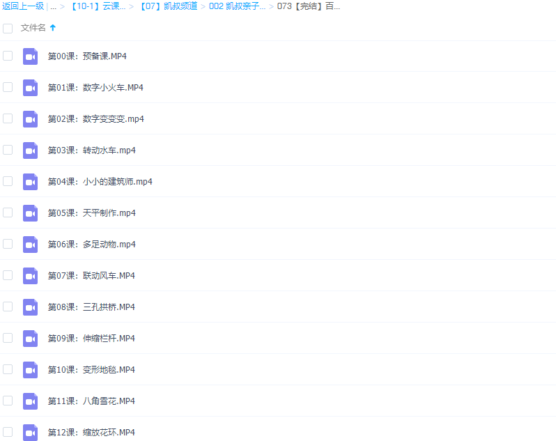Expand the collapsed breadcrumb ellipsis
The width and height of the screenshot is (556, 441).
(53, 6)
